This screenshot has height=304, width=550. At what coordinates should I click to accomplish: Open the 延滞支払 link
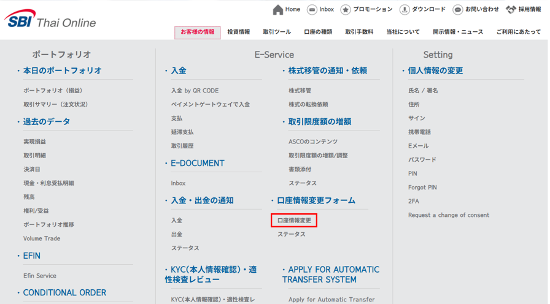click(182, 132)
